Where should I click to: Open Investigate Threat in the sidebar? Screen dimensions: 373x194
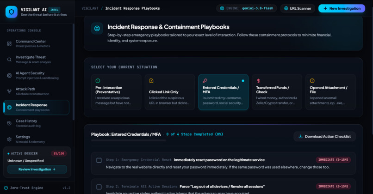click(36, 60)
